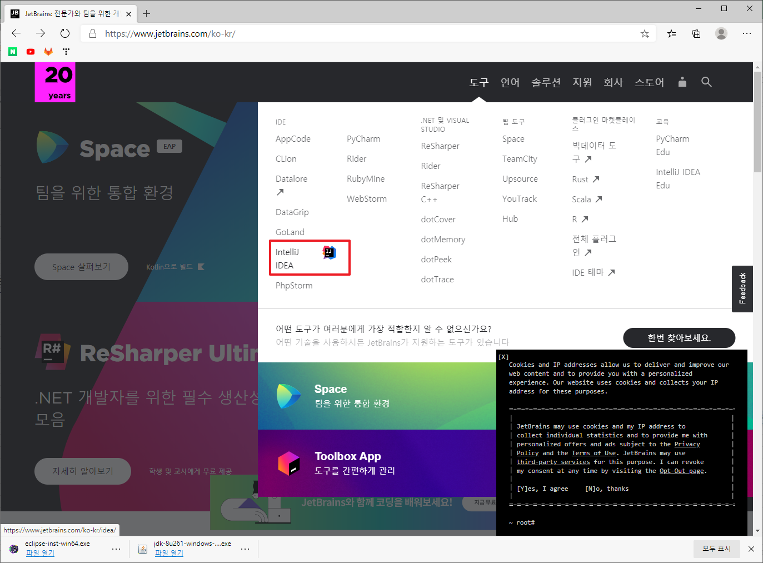Open TeamCity link
Screen dimensions: 763x563
pyautogui.click(x=520, y=159)
